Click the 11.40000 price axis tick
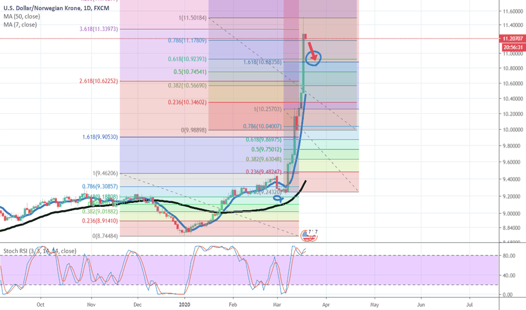Viewport: 526px width, 310px height. [512, 25]
